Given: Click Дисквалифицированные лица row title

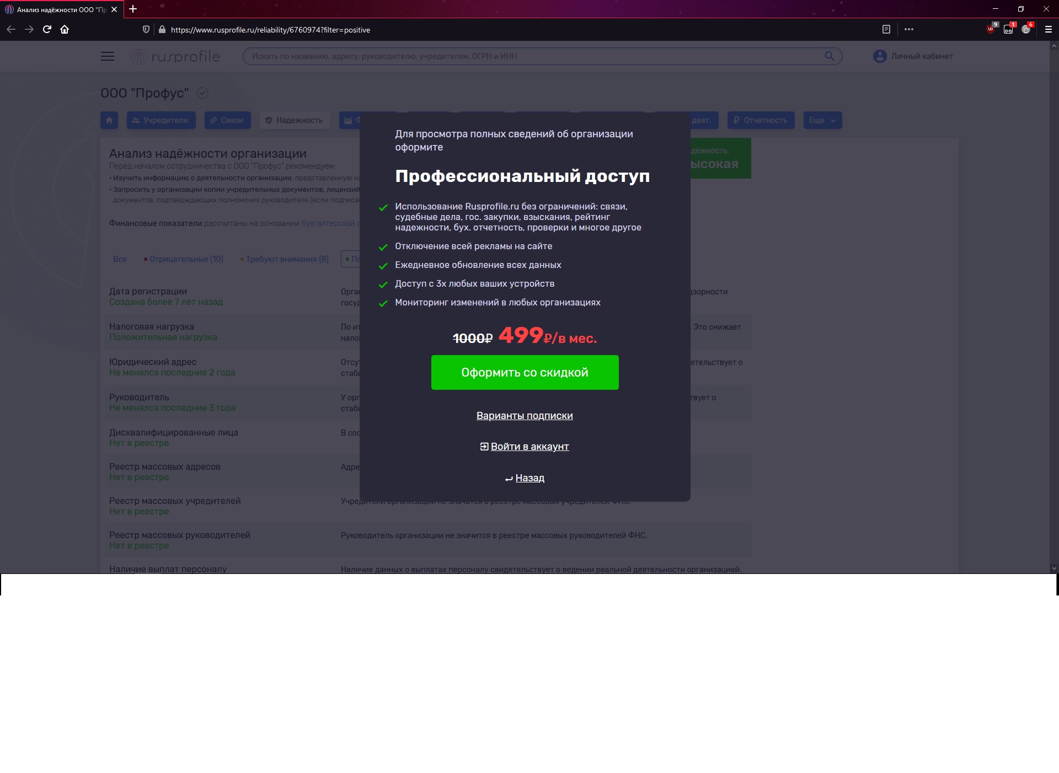Looking at the screenshot, I should click(174, 433).
